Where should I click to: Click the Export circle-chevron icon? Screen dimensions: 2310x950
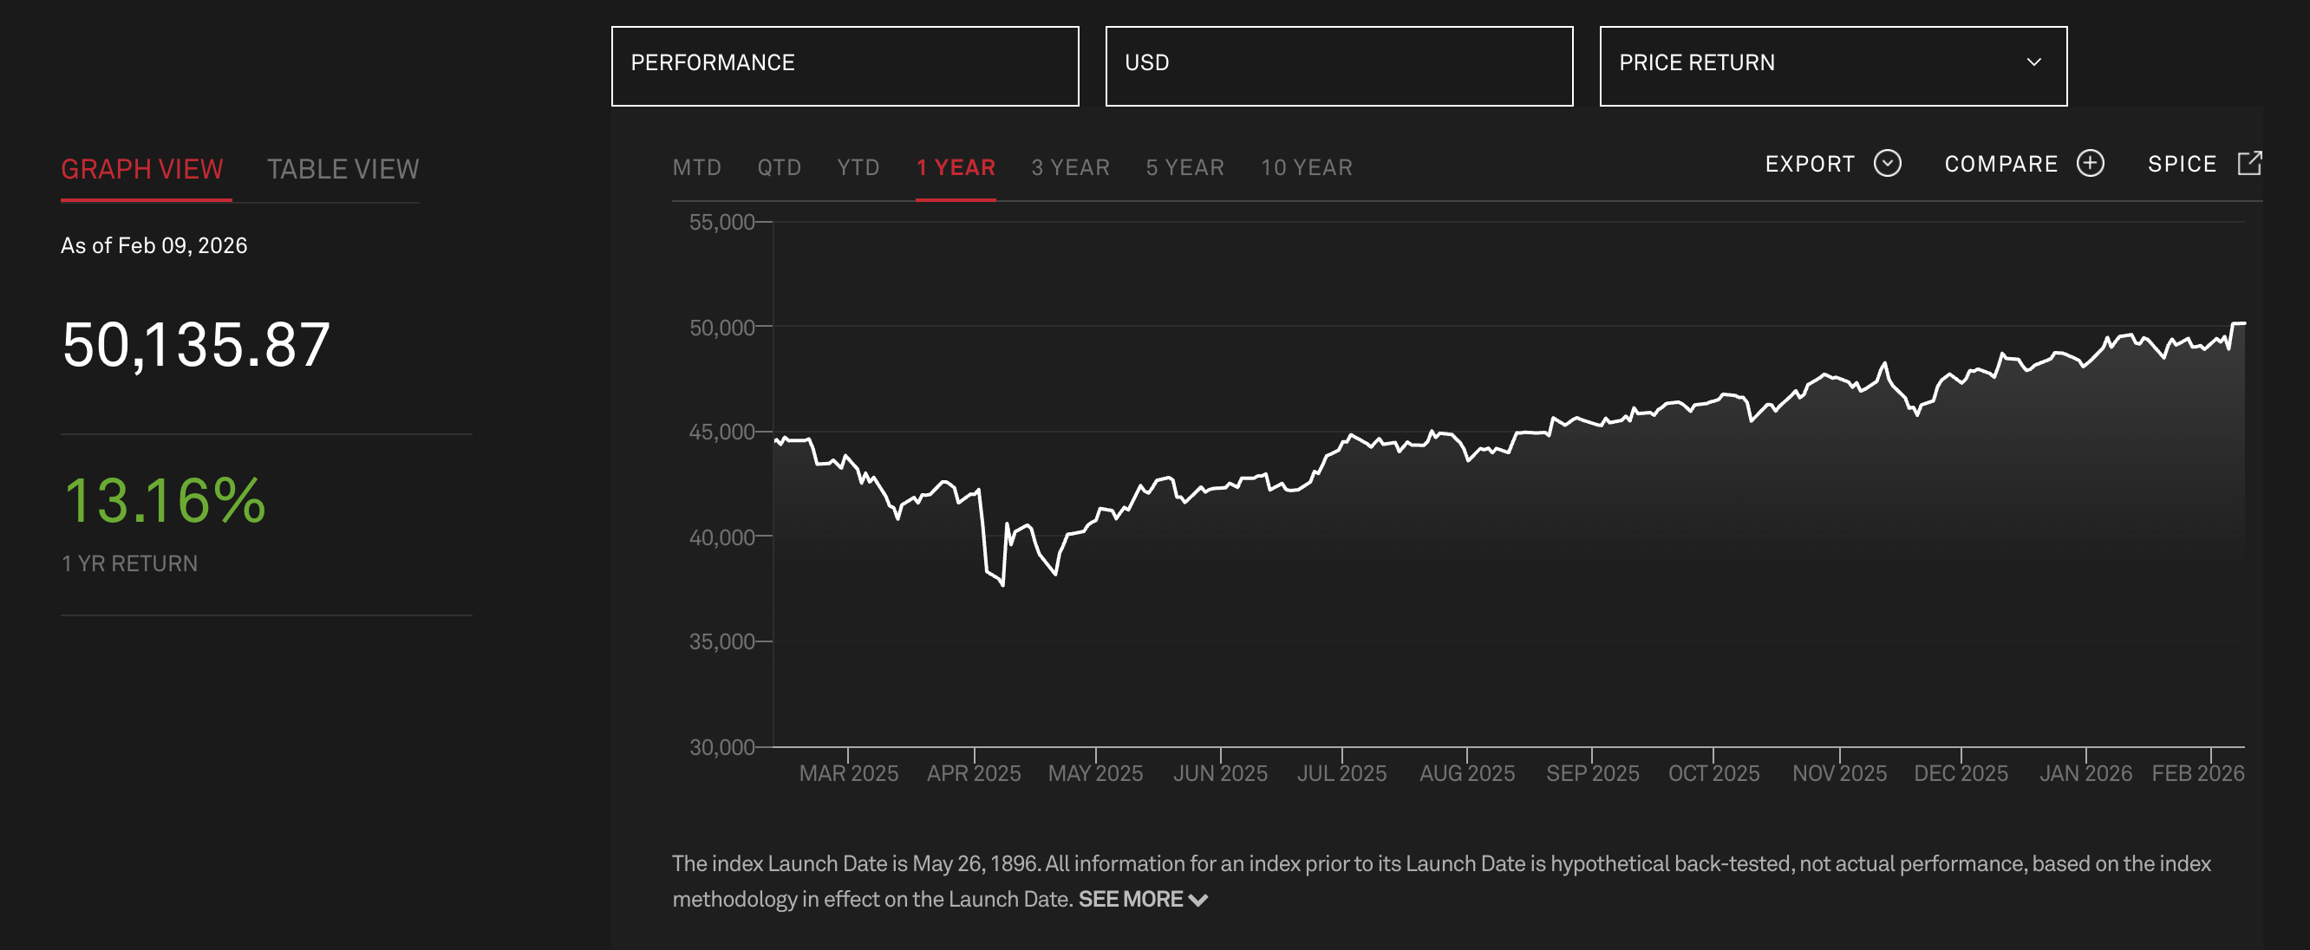point(1887,164)
